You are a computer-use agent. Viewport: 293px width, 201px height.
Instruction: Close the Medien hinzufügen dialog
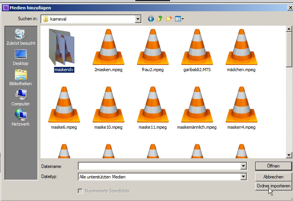pos(290,8)
